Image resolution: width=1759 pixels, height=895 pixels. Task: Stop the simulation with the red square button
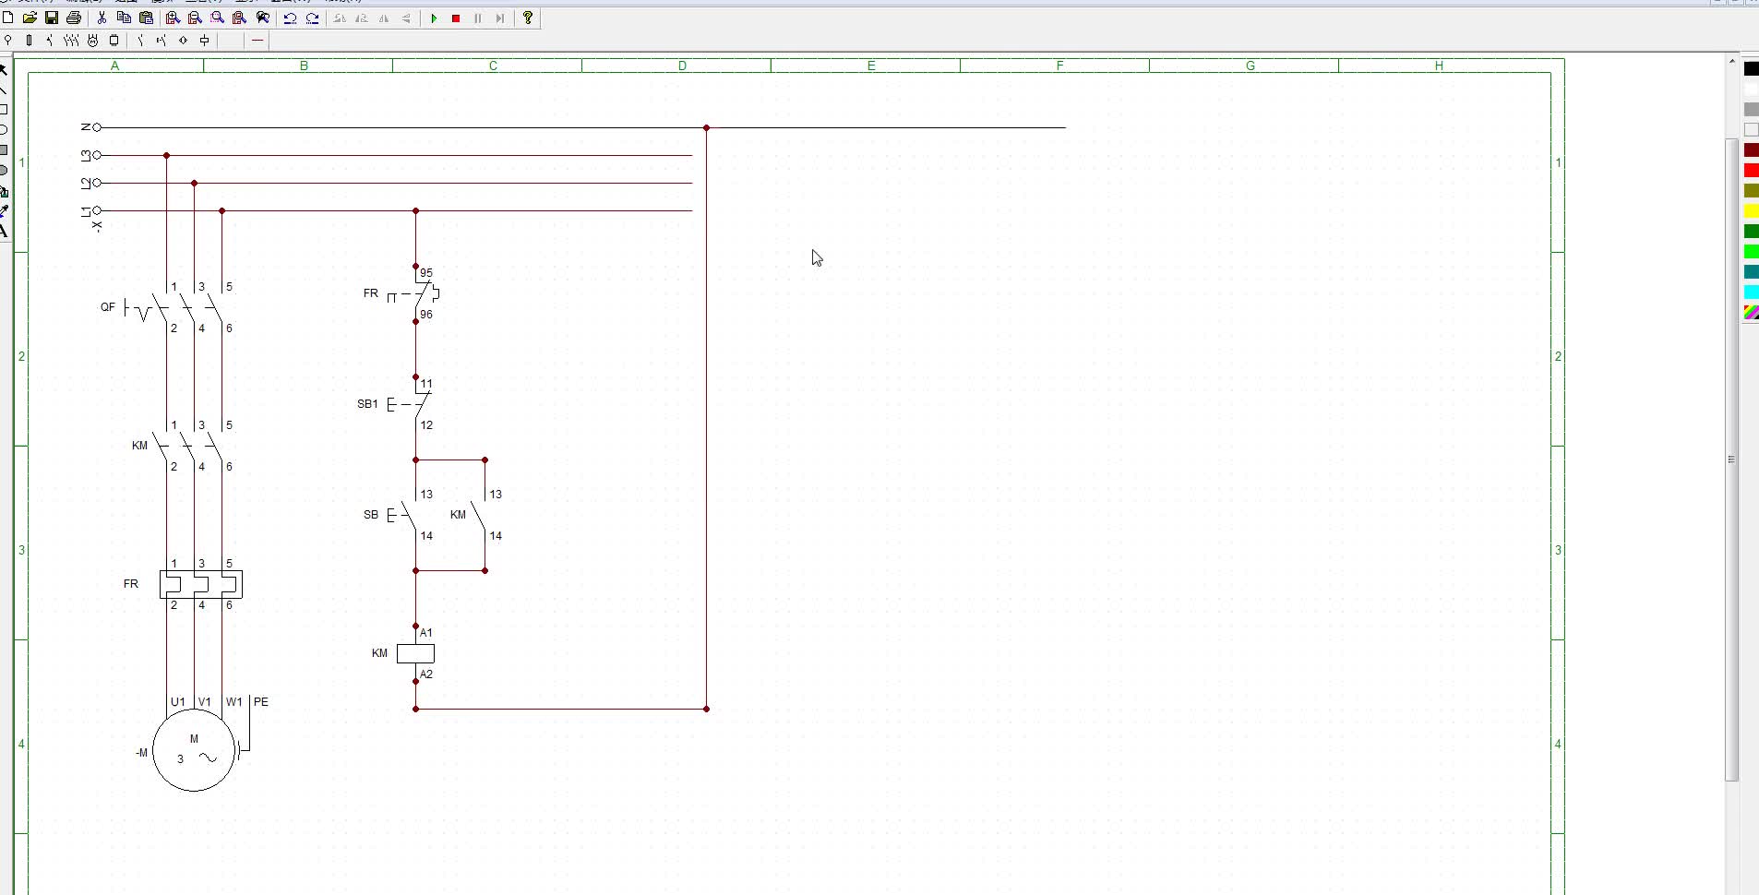(x=456, y=18)
